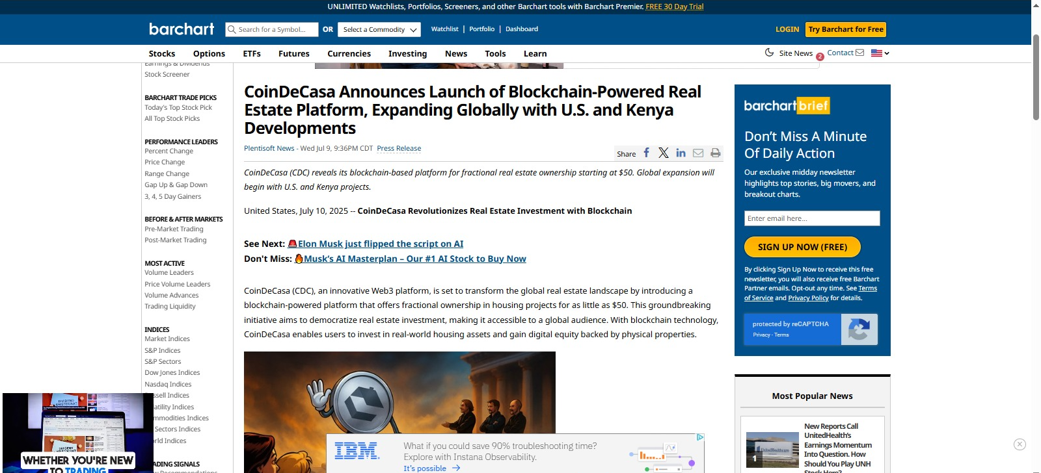This screenshot has width=1041, height=473.
Task: Toggle dark mode moon icon
Action: 769,53
